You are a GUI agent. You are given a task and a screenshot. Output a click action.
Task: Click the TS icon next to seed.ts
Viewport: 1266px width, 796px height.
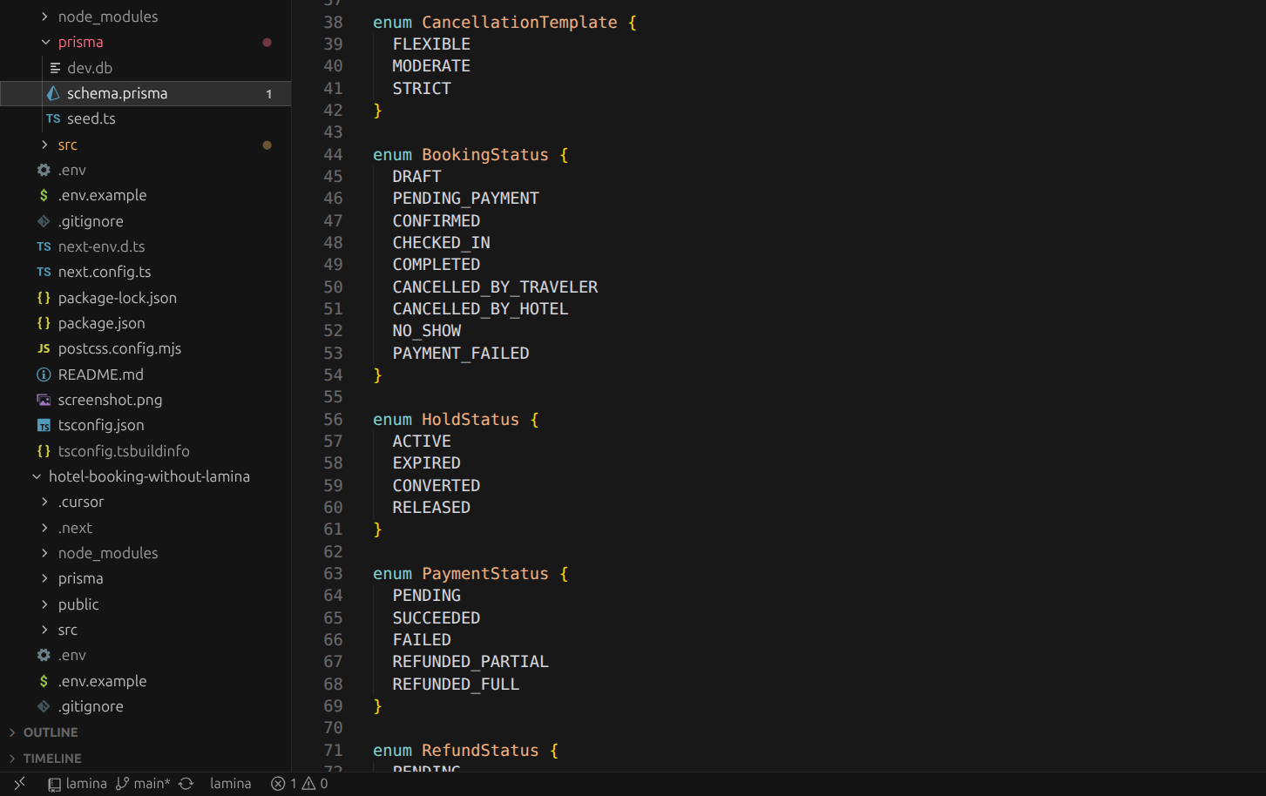click(x=53, y=118)
